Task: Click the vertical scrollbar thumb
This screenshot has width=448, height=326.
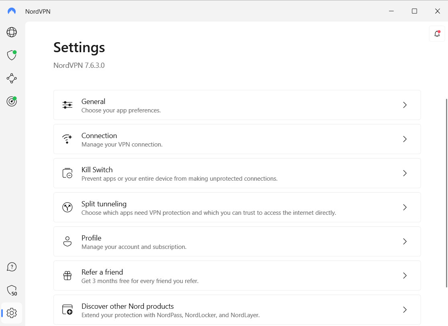Action: coord(446,193)
